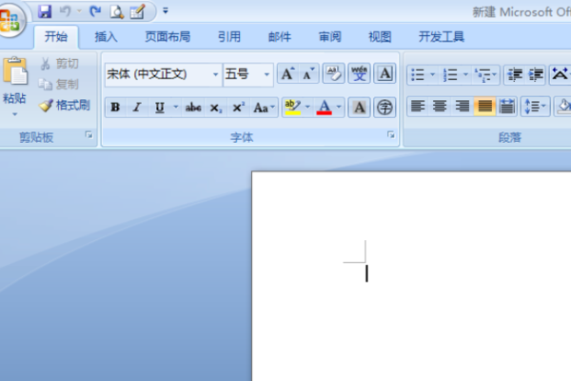Apply red font color
This screenshot has width=571, height=381.
click(325, 108)
